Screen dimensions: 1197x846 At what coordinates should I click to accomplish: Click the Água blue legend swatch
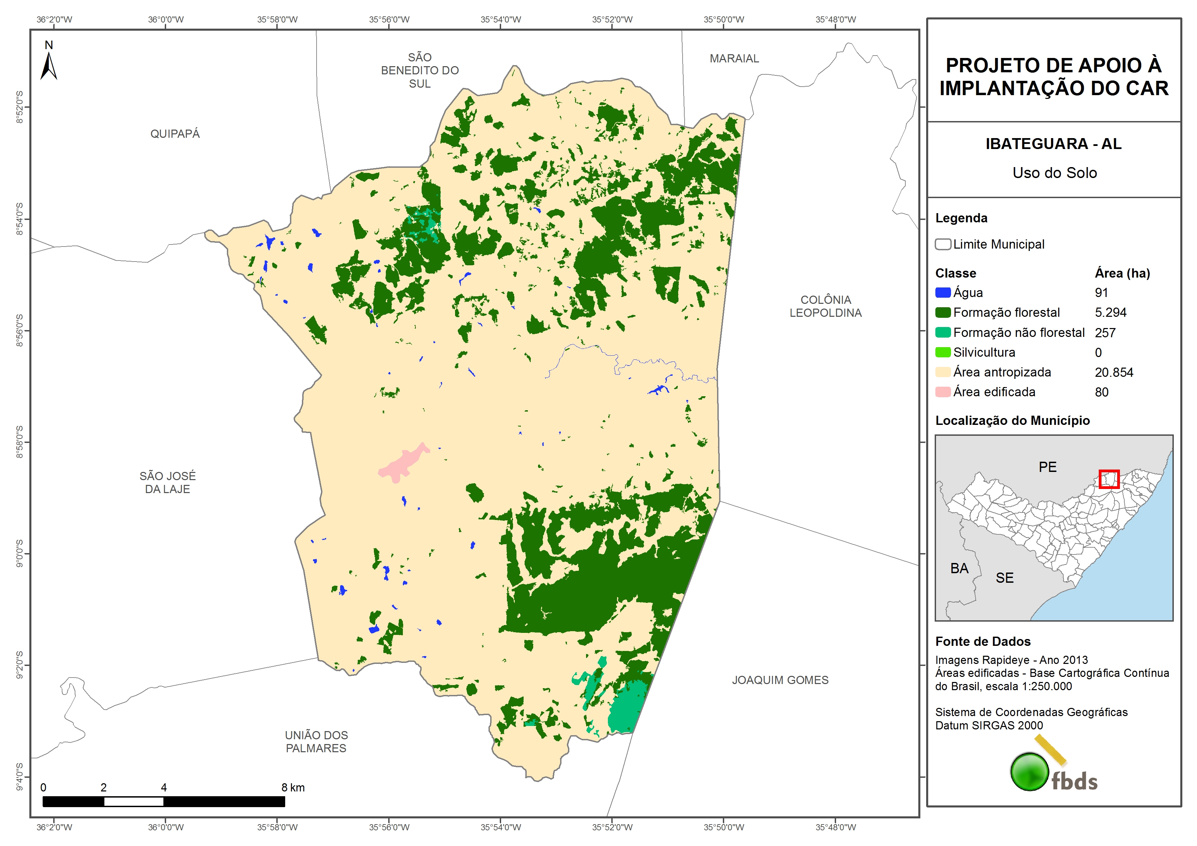(943, 293)
